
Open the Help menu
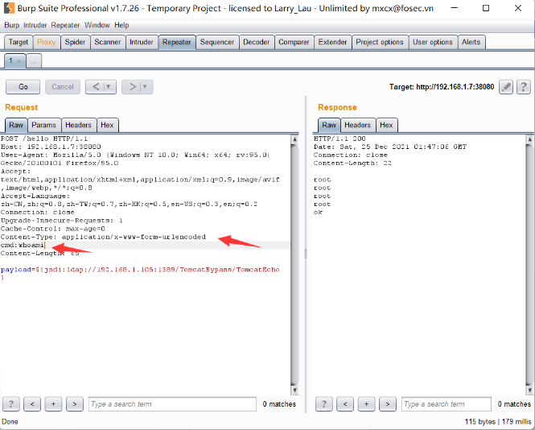point(121,25)
